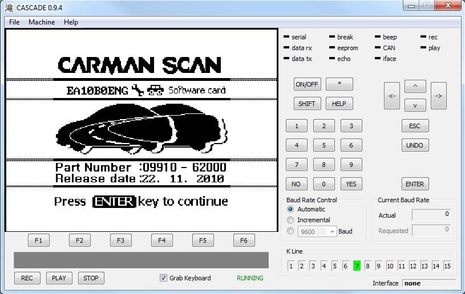Select the fixed 9600 Baud radio option
The height and width of the screenshot is (294, 465).
(290, 231)
